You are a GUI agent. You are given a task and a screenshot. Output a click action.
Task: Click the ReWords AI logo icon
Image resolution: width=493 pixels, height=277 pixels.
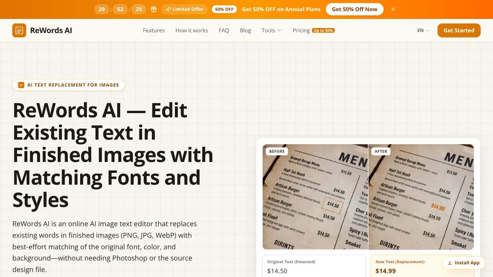19,30
